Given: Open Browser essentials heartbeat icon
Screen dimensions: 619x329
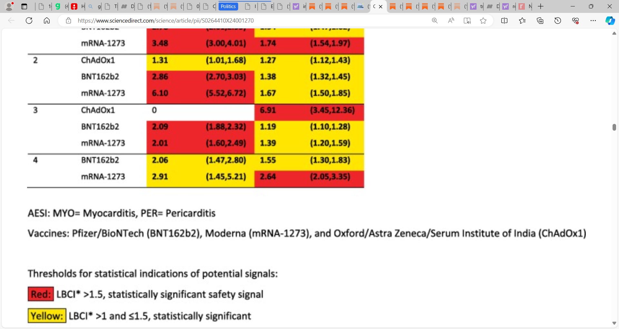Looking at the screenshot, I should pyautogui.click(x=575, y=21).
